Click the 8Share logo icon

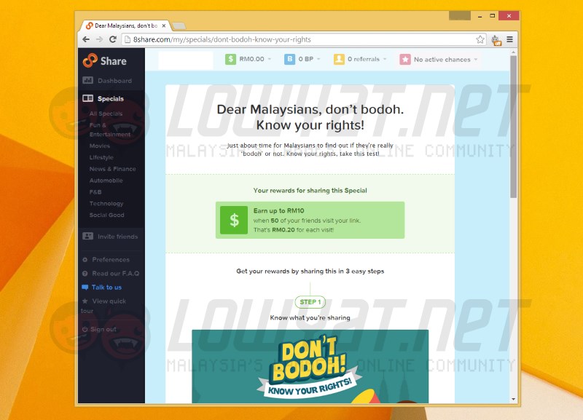90,61
